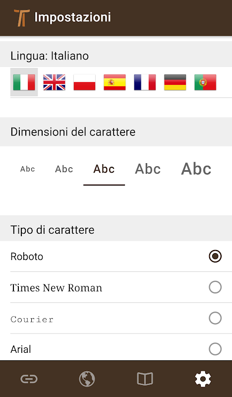Screen dimensions: 232x397
Task: Open the link icon tab
Action: point(29,379)
